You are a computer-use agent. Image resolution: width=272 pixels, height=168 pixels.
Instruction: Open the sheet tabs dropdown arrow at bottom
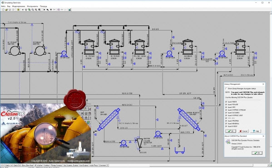(x=108, y=165)
